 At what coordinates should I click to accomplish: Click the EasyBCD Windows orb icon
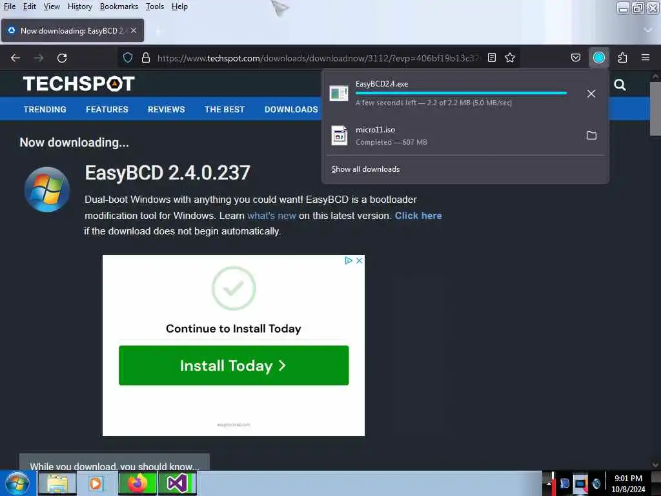[x=47, y=189]
